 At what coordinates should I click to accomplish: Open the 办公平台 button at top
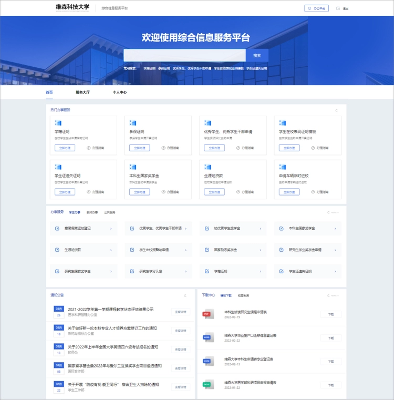316,8
